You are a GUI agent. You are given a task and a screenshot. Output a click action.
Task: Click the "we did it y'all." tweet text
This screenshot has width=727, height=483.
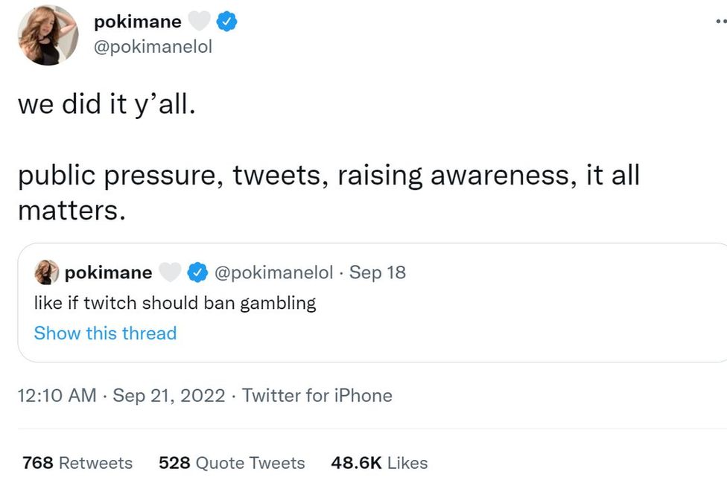point(107,103)
